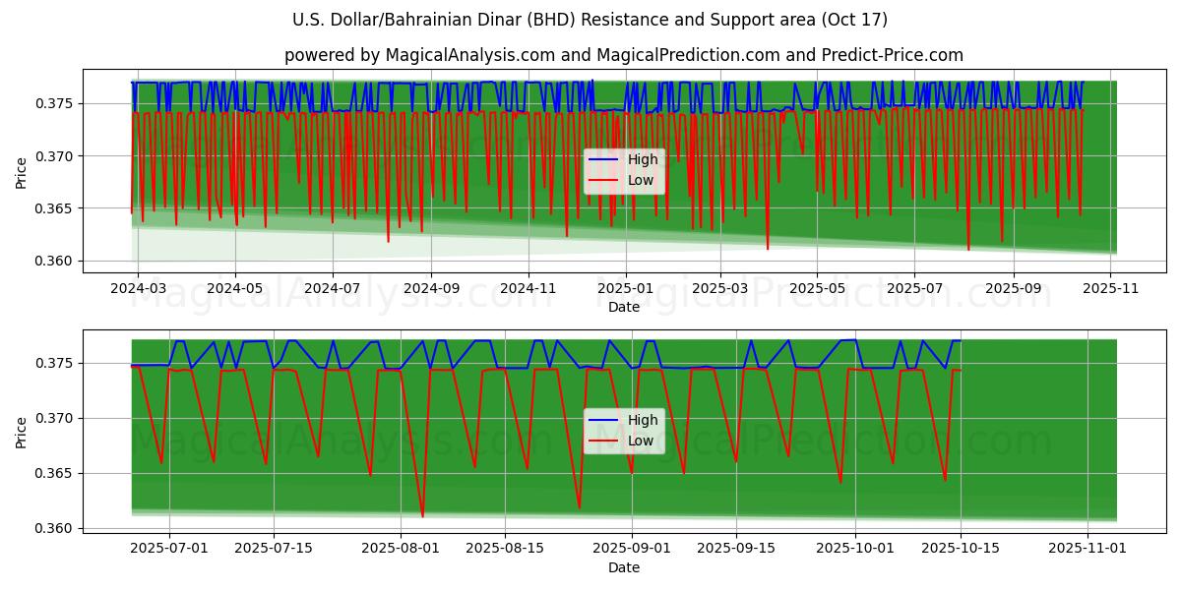1181x590 pixels.
Task: Select the Low legend label in bottom chart
Action: (x=641, y=441)
